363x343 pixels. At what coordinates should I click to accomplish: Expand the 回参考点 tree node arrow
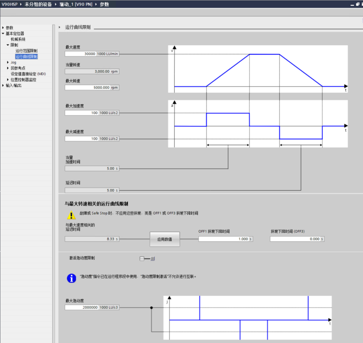point(8,68)
